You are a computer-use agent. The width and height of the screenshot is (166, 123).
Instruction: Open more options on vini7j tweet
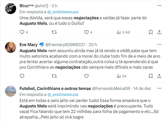159,5
